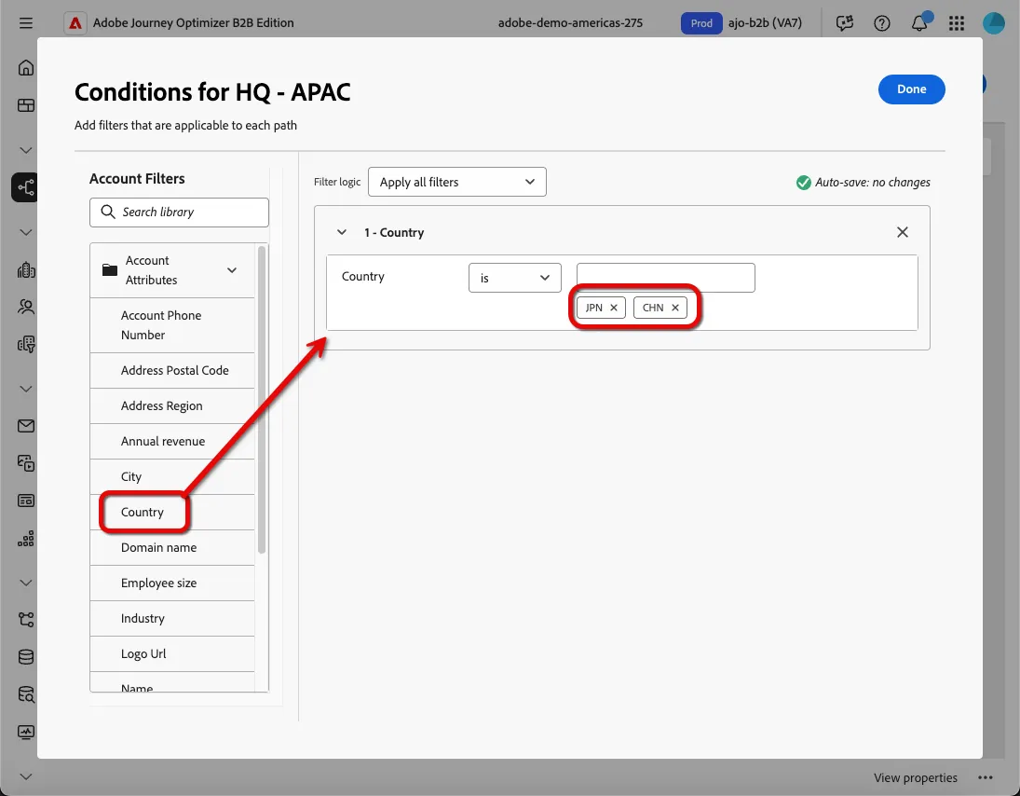Click the Prod environment badge
The height and width of the screenshot is (796, 1020).
coord(701,23)
